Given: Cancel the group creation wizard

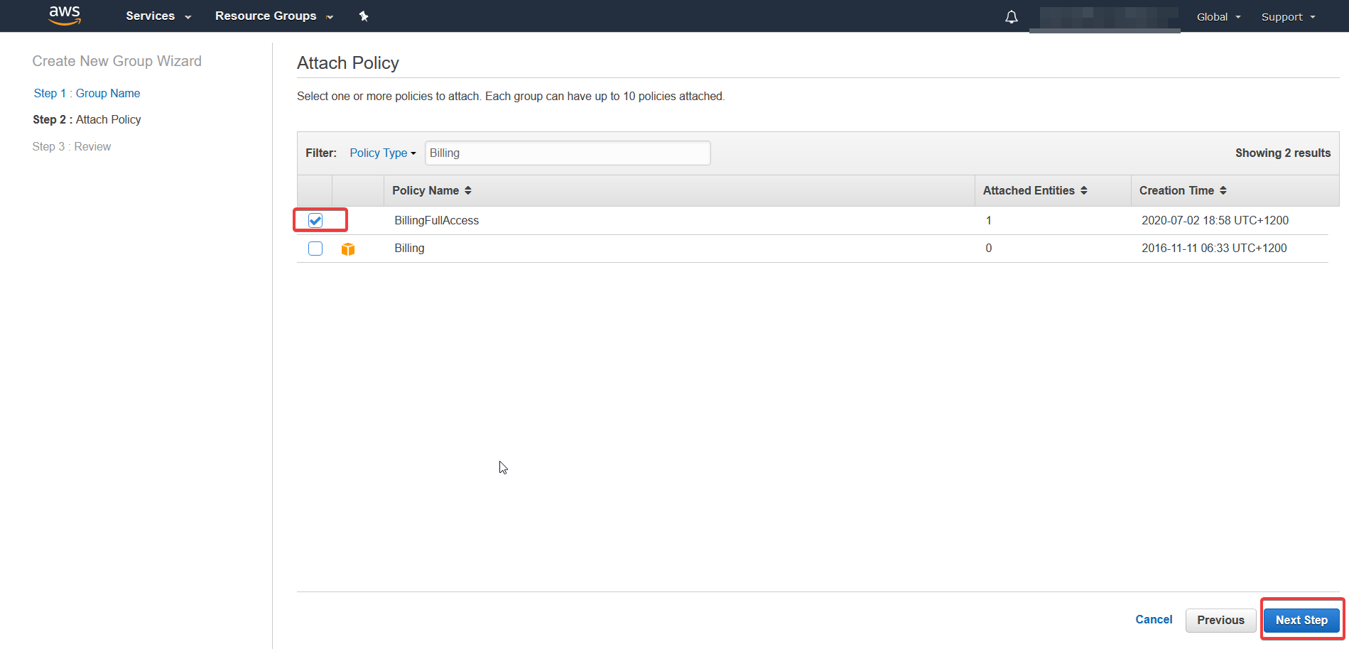Looking at the screenshot, I should 1153,619.
